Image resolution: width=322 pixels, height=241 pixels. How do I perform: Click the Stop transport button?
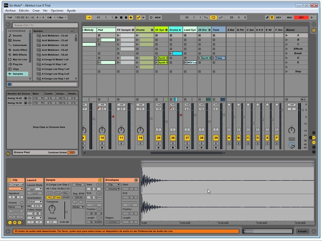point(121,18)
